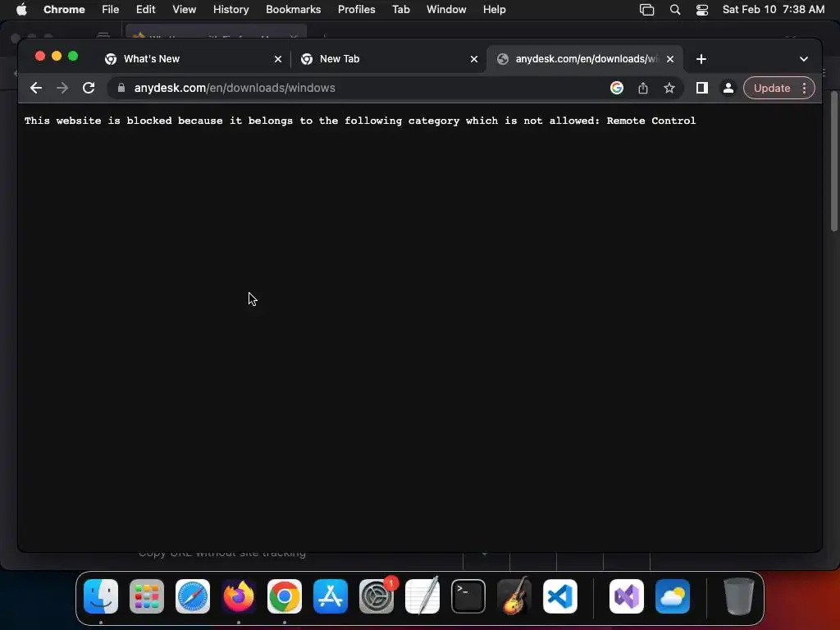Click the blocked website message text
The width and height of the screenshot is (840, 630).
(x=360, y=121)
